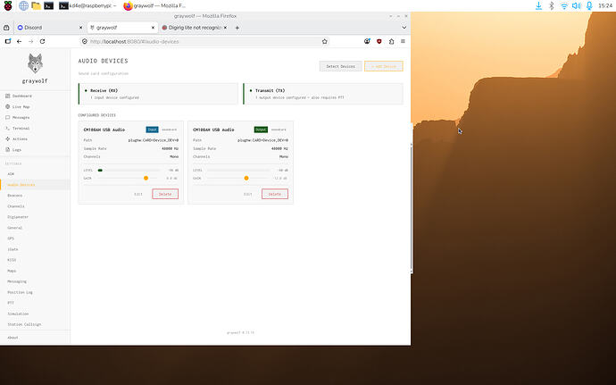Delete the Input CM108AH USB Audio device

tap(165, 194)
